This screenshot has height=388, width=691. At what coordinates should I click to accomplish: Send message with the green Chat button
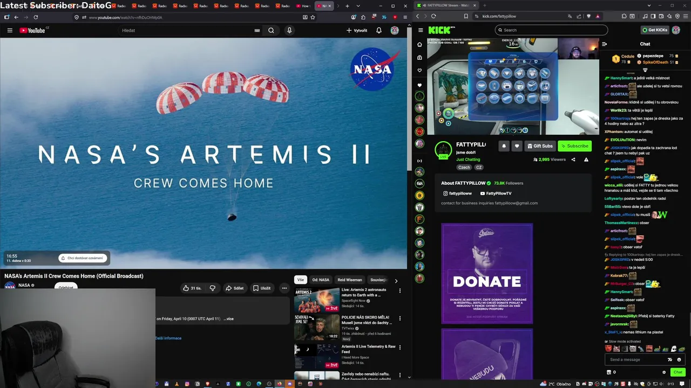(678, 372)
